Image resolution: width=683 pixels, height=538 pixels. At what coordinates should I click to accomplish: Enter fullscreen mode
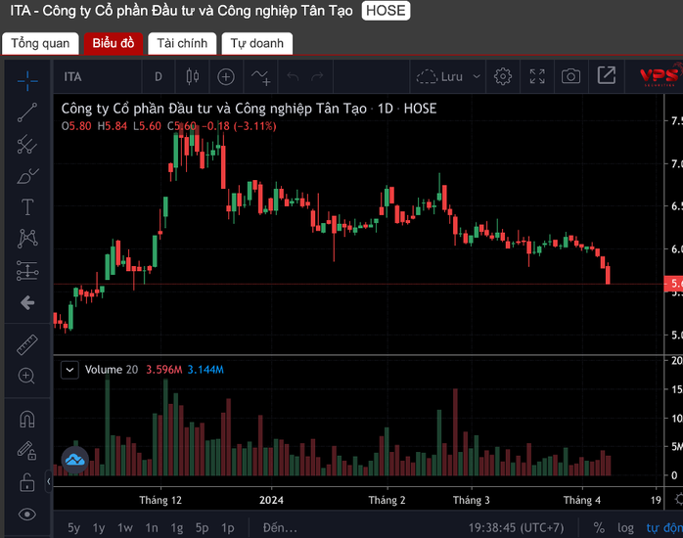coord(537,76)
